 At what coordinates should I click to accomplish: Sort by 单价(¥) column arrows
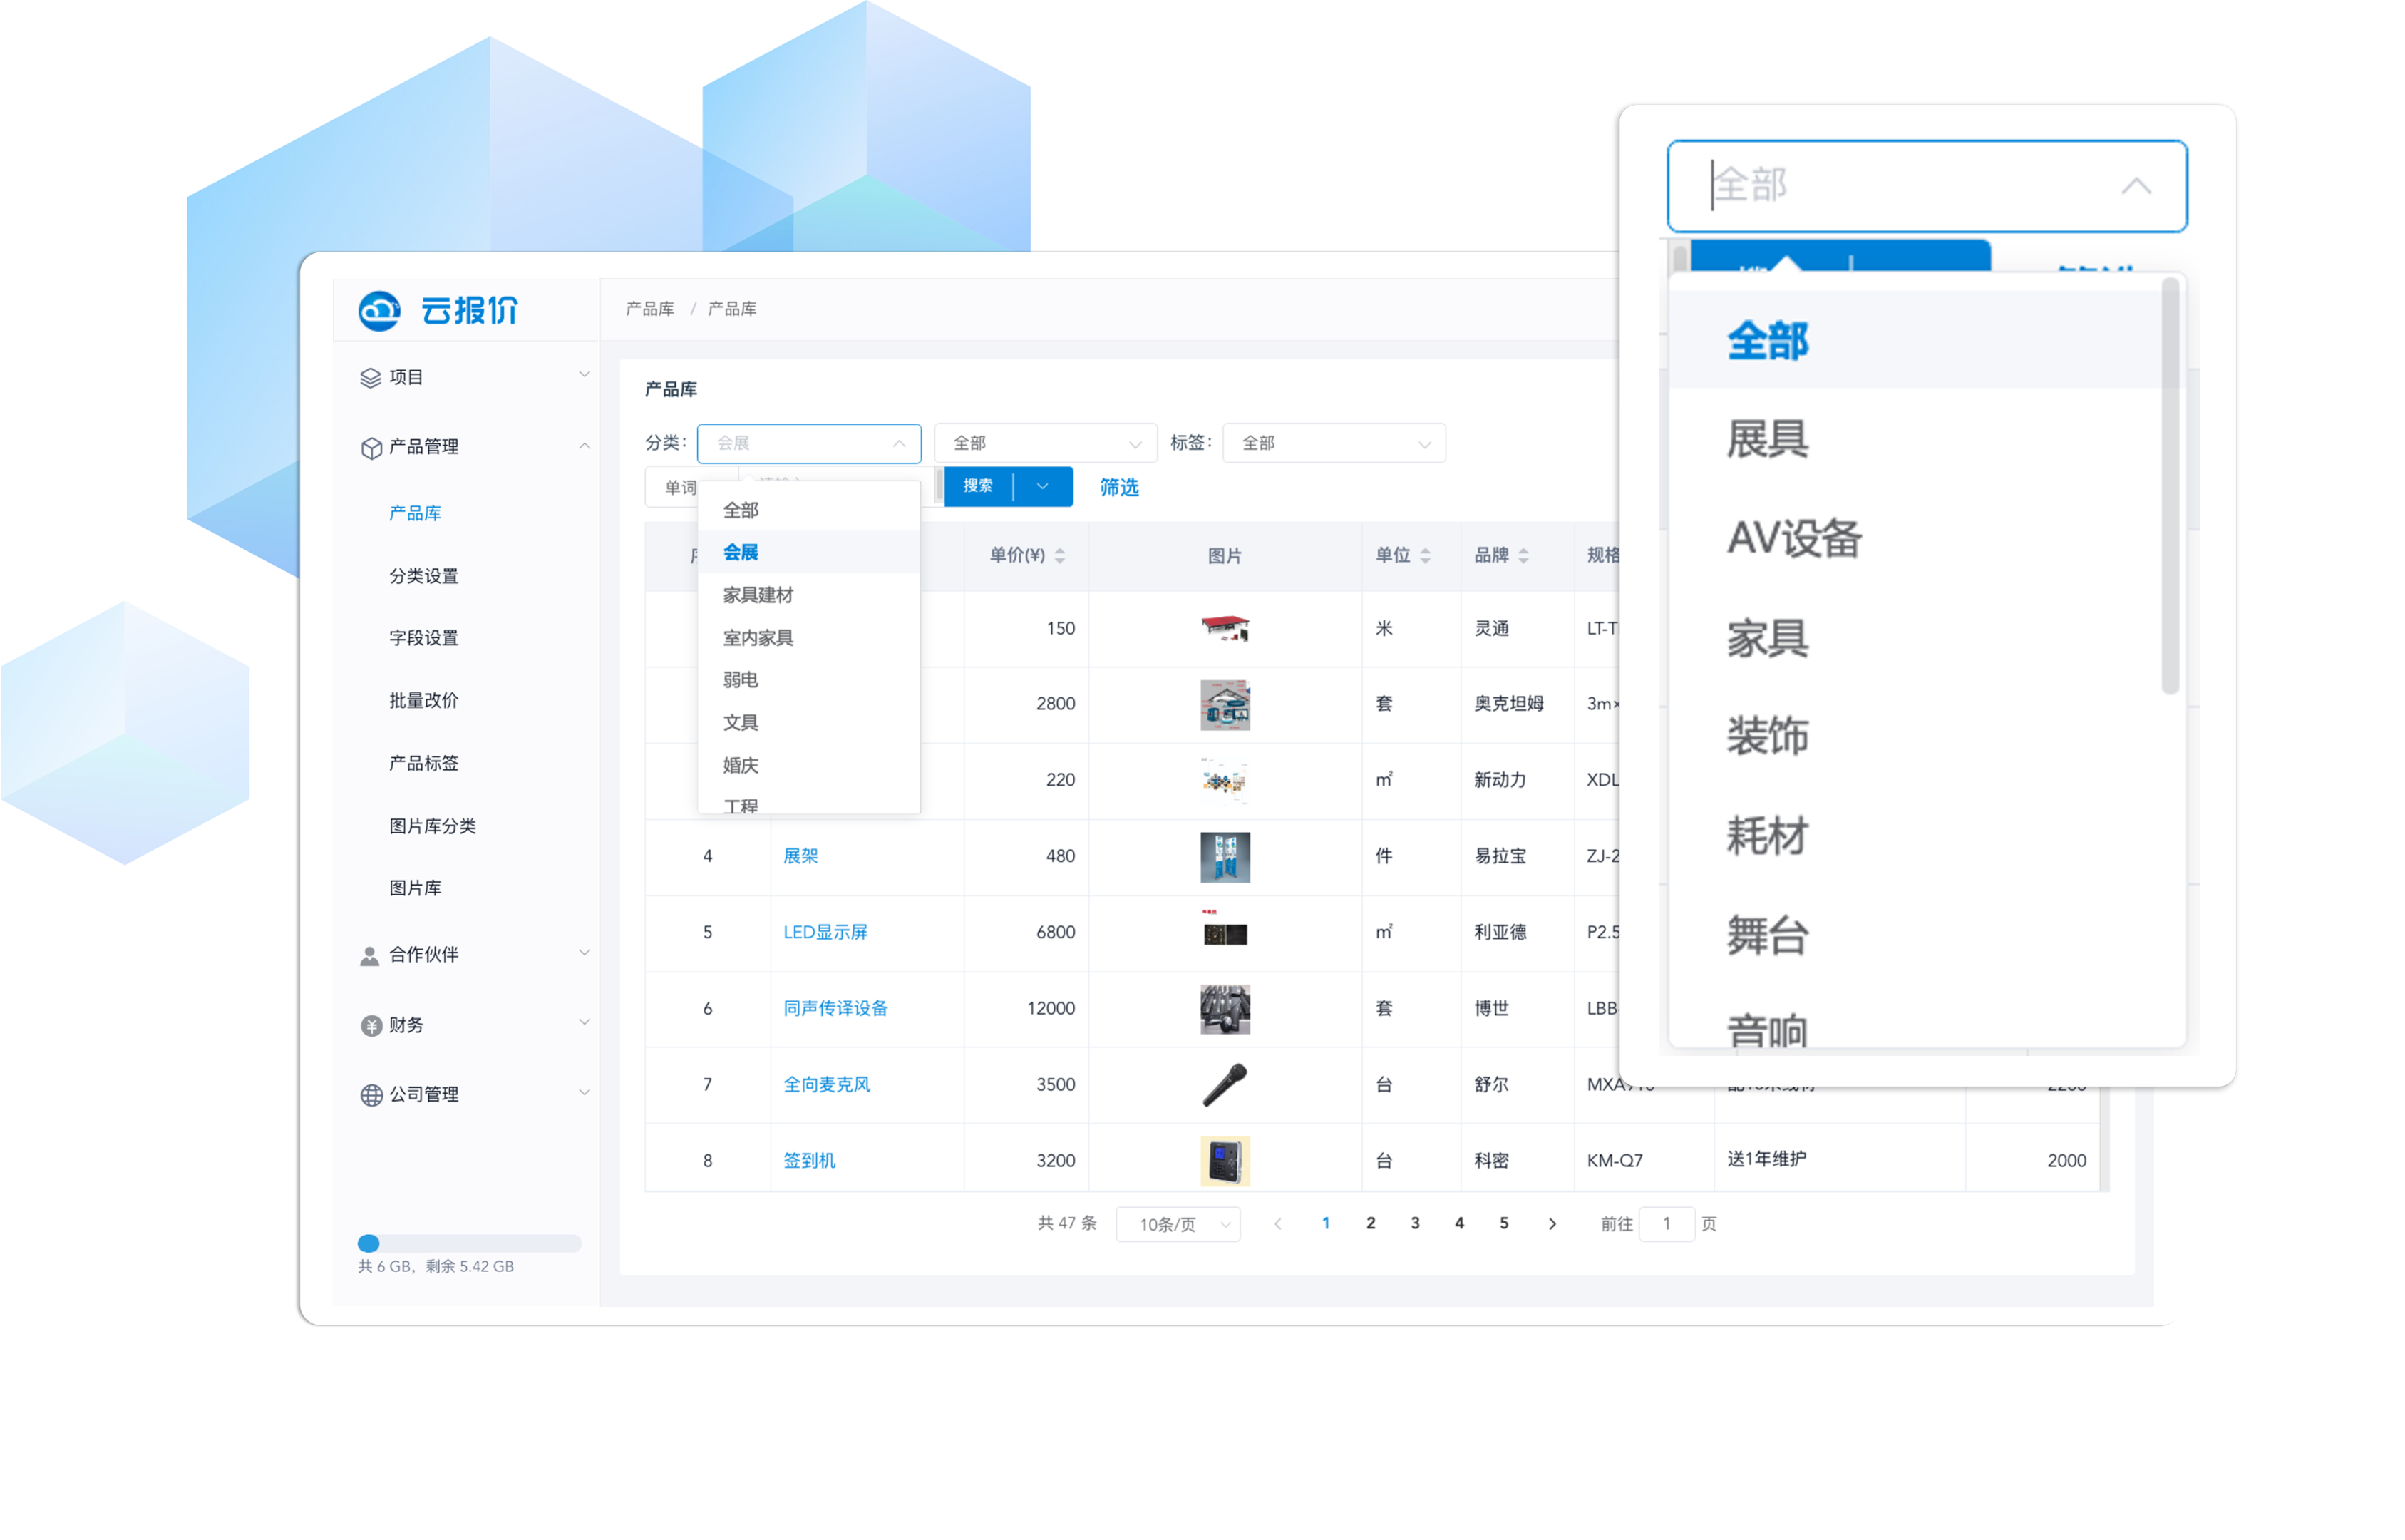[x=1059, y=556]
